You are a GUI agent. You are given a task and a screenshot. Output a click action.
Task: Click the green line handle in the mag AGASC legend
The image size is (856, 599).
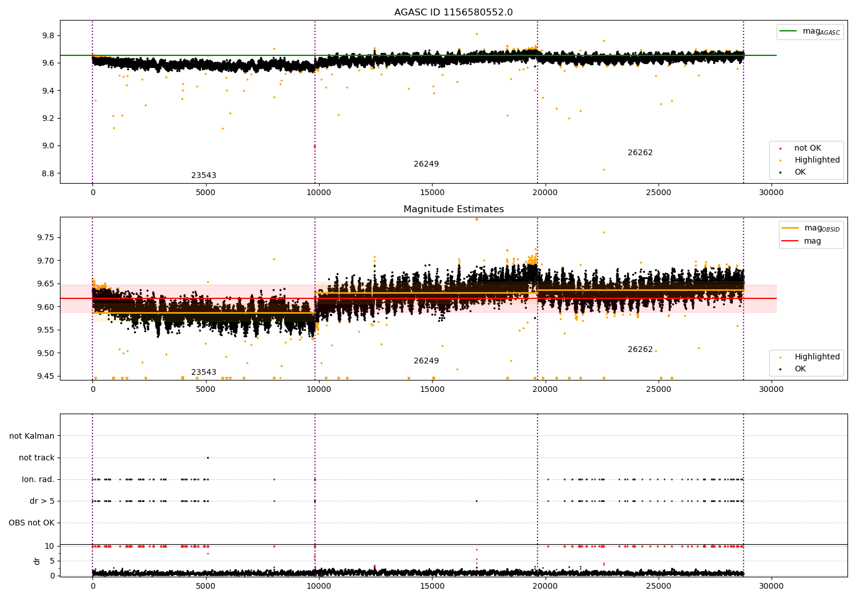click(x=788, y=31)
